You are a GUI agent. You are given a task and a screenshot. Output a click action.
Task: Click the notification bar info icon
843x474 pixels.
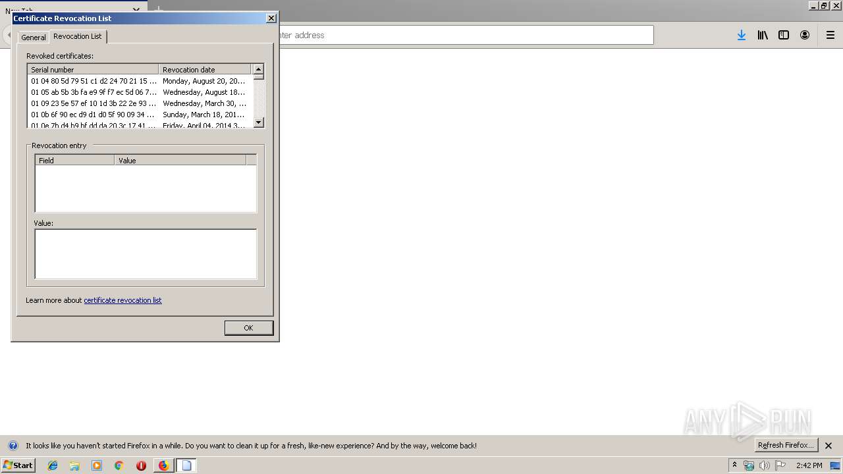point(13,446)
